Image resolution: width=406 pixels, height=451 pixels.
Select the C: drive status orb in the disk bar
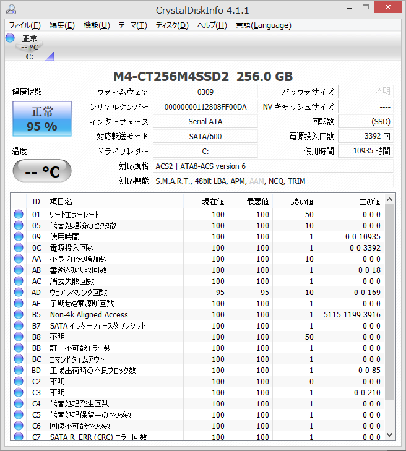10,38
